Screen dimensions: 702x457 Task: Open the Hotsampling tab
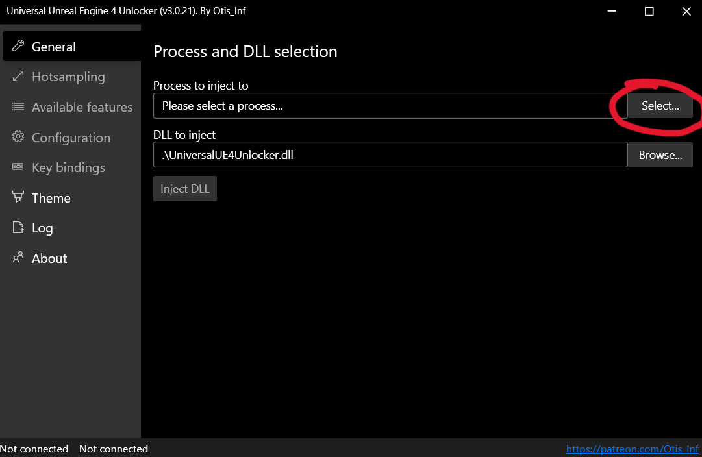click(68, 77)
